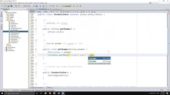The image size is (170, 95).
Task: Expand the Test Packages node
Action: [x=5, y=47]
